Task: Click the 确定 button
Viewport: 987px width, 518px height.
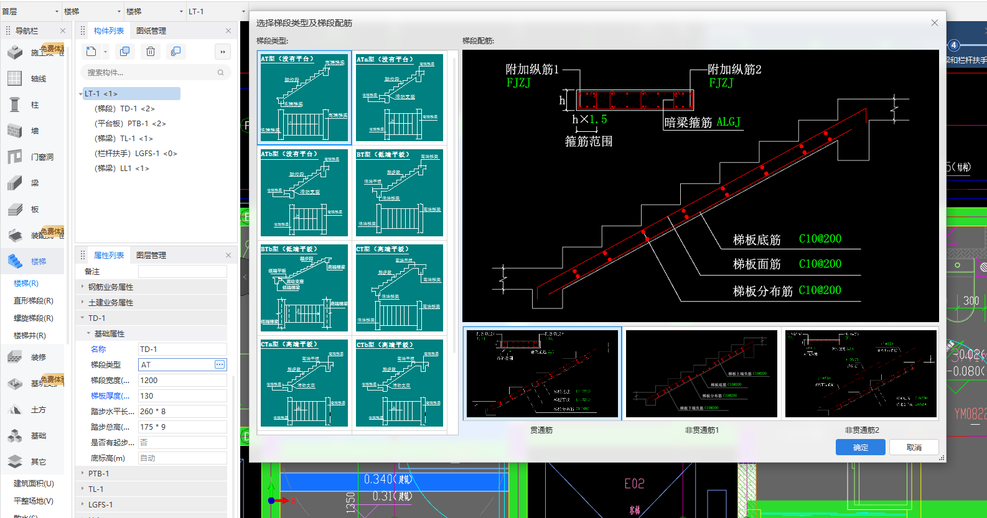Action: pos(861,447)
